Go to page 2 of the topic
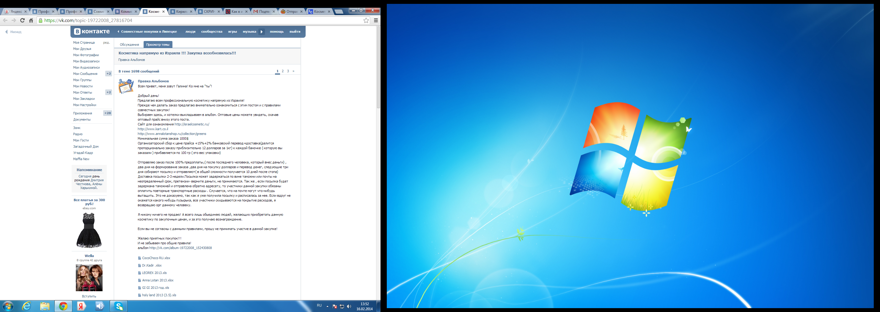The width and height of the screenshot is (880, 312). point(283,71)
